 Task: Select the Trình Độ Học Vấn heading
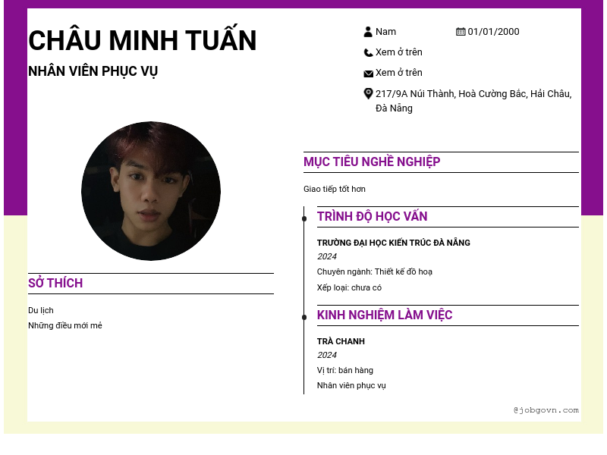click(372, 217)
